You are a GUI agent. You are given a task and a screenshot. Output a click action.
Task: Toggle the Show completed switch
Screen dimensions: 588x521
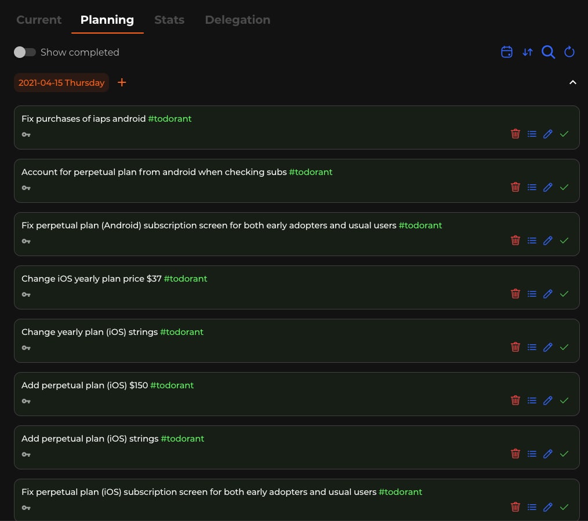click(25, 52)
